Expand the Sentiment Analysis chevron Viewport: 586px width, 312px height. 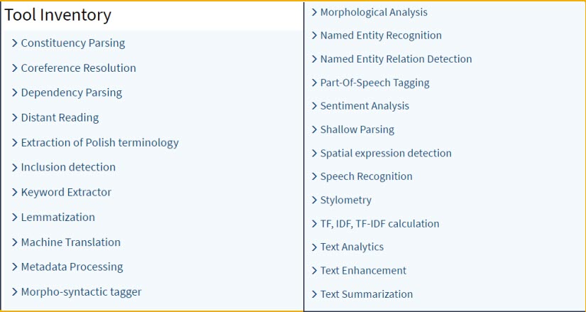tap(314, 107)
